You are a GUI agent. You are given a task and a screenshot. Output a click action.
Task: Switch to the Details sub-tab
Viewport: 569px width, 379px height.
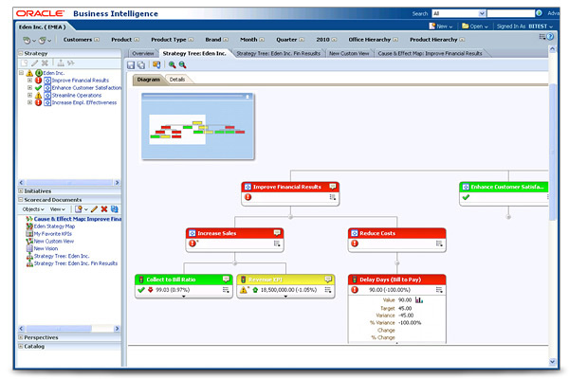[177, 79]
